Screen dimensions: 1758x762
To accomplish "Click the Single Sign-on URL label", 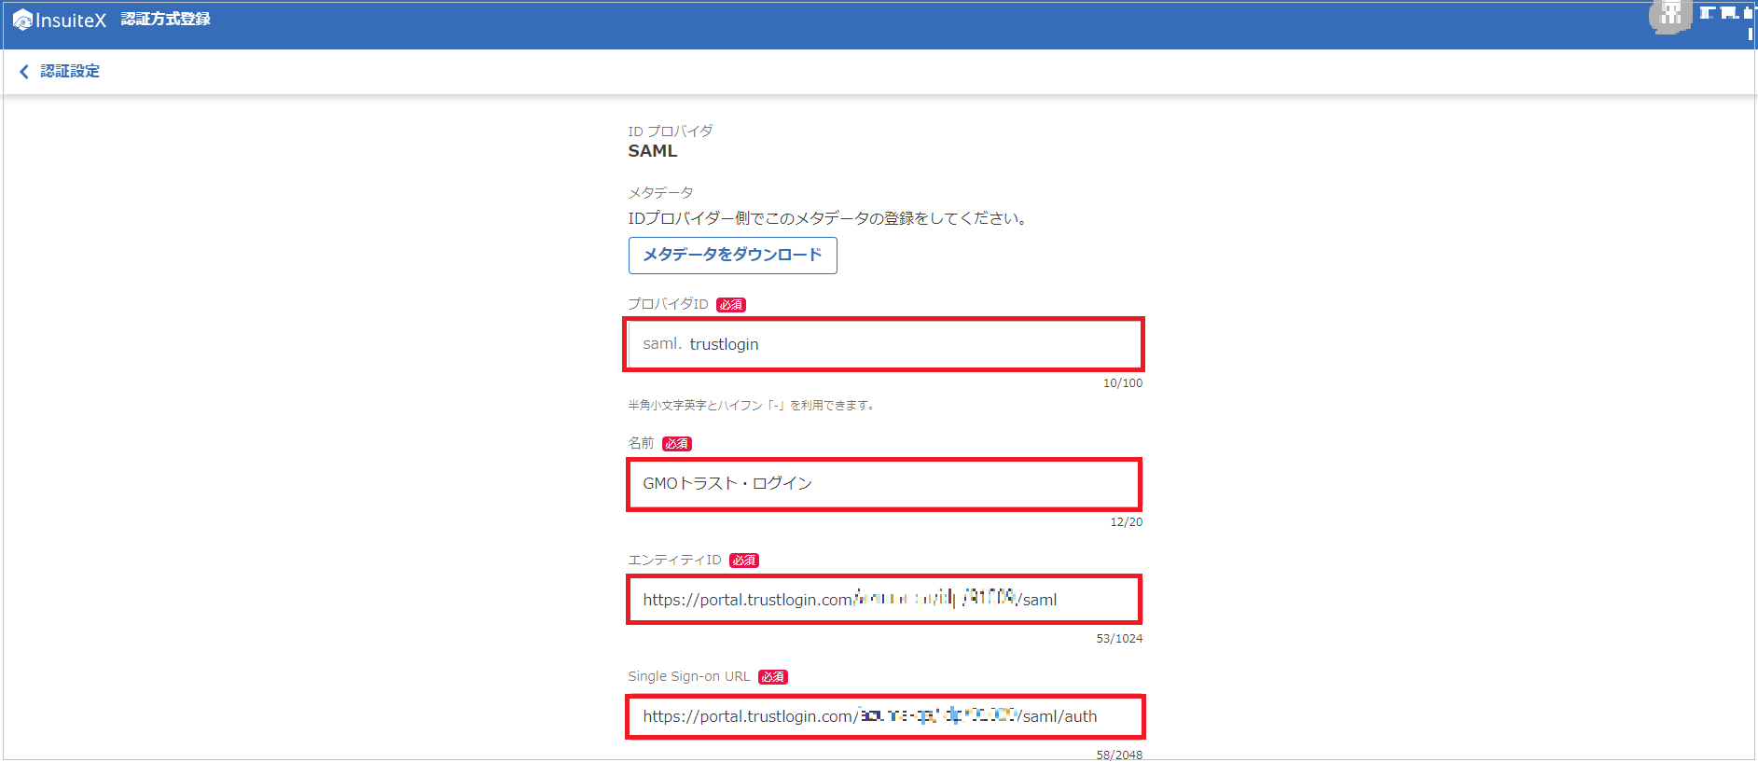I will tap(688, 676).
